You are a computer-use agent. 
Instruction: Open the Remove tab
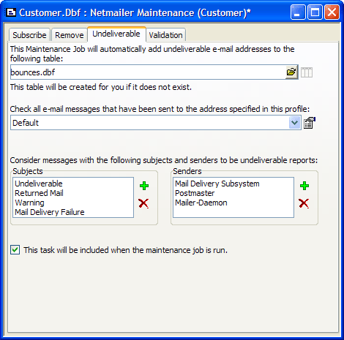(x=70, y=35)
